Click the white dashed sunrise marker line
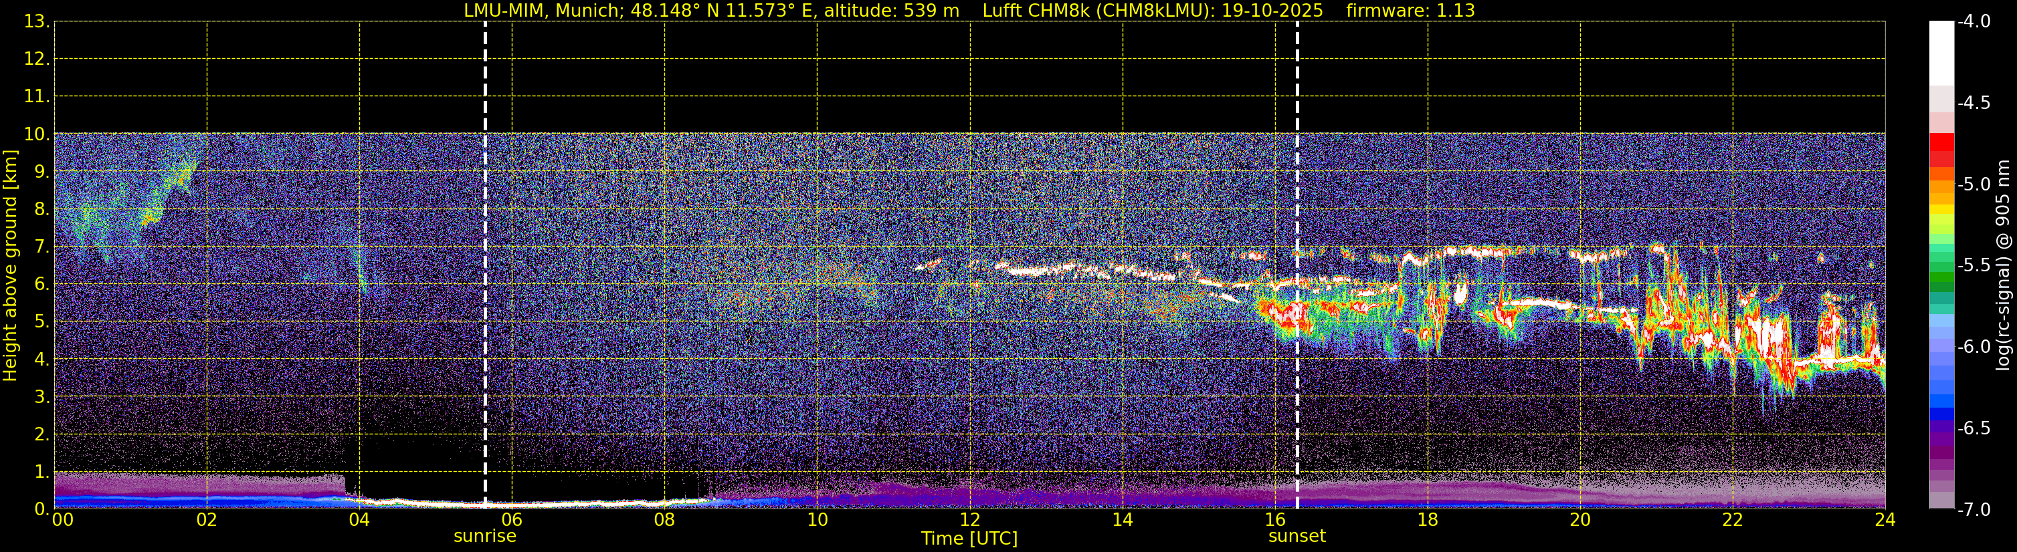This screenshot has height=552, width=2017. (484, 265)
